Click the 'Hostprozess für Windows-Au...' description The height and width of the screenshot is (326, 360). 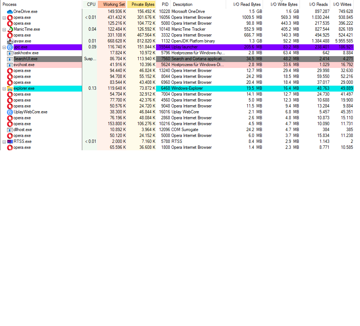point(198,53)
